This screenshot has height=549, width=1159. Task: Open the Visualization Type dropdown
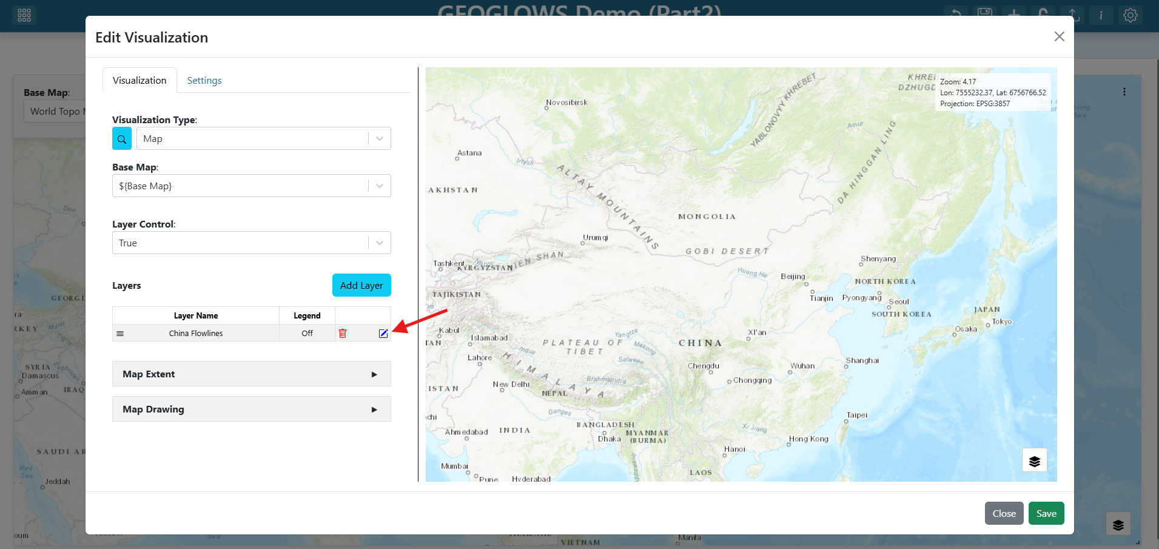tap(264, 138)
